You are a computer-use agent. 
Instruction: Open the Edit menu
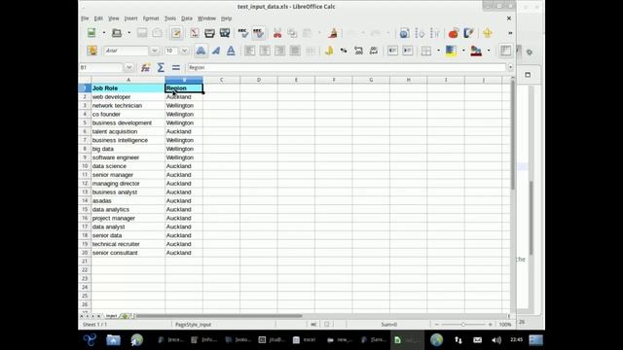98,18
